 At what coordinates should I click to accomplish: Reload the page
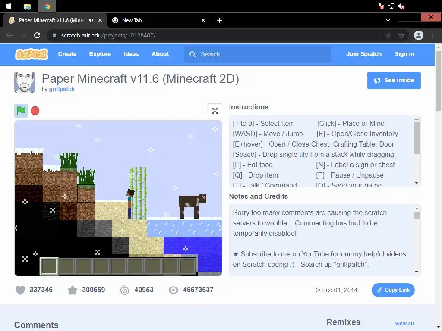[x=37, y=35]
